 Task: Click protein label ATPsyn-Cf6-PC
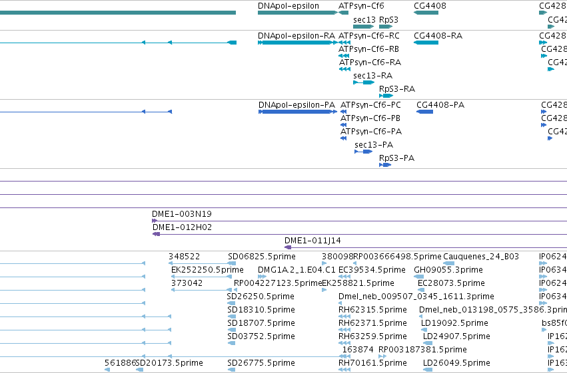point(370,105)
